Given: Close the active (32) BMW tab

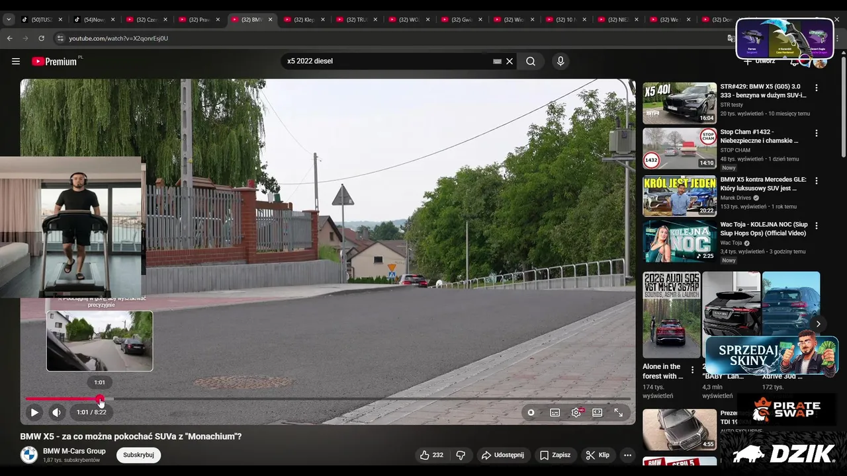Looking at the screenshot, I should (270, 20).
